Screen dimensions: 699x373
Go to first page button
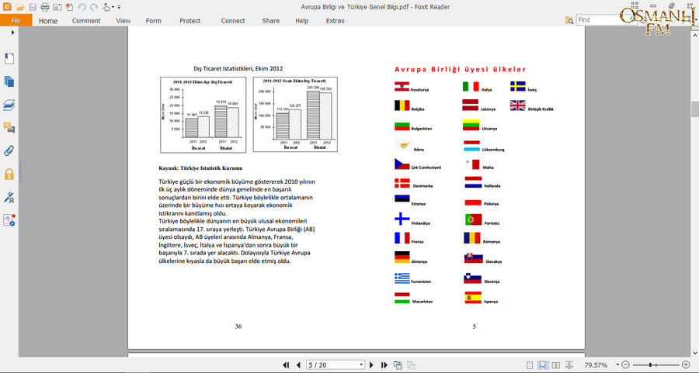tap(286, 365)
